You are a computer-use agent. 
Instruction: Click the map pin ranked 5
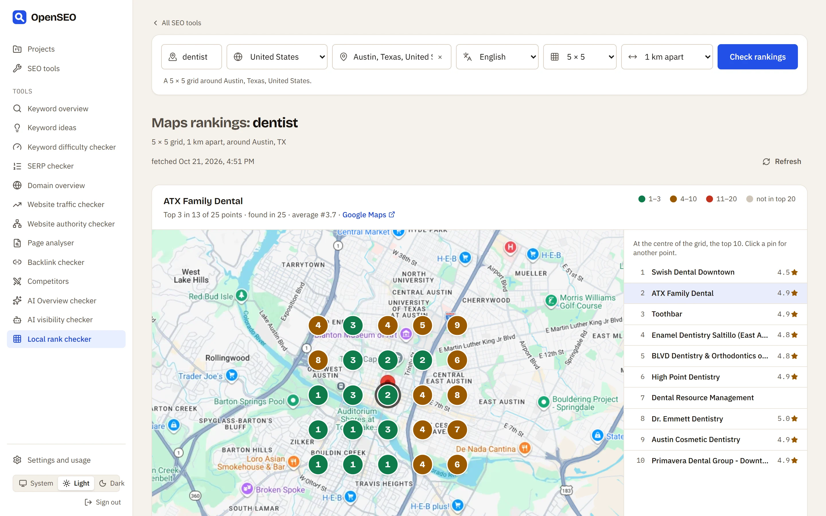click(x=422, y=325)
